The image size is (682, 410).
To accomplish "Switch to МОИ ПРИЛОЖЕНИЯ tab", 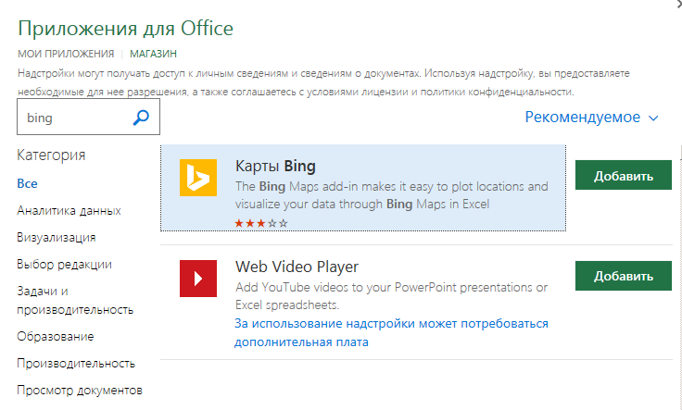I will pos(66,54).
